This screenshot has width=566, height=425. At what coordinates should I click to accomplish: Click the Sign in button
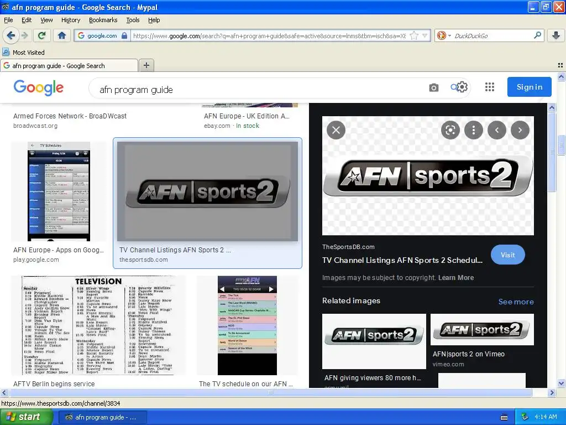click(x=529, y=87)
